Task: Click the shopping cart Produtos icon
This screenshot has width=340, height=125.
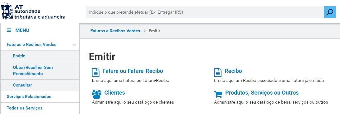Action: [x=218, y=95]
